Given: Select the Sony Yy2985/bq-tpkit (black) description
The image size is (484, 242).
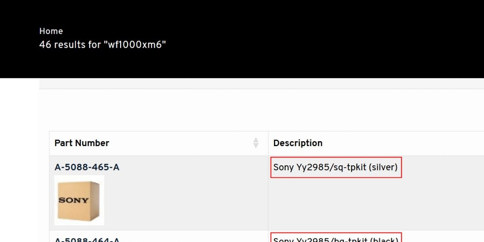Looking at the screenshot, I should (x=336, y=240).
